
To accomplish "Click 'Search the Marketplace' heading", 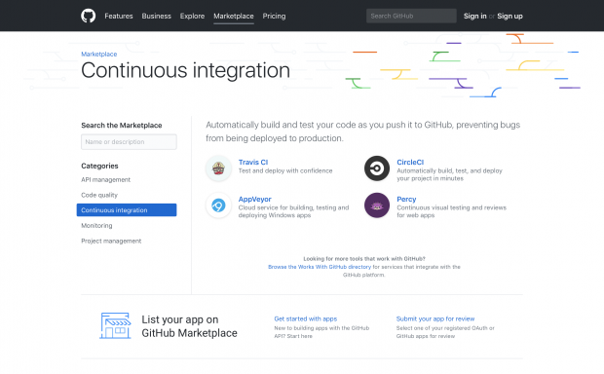I will pos(122,126).
